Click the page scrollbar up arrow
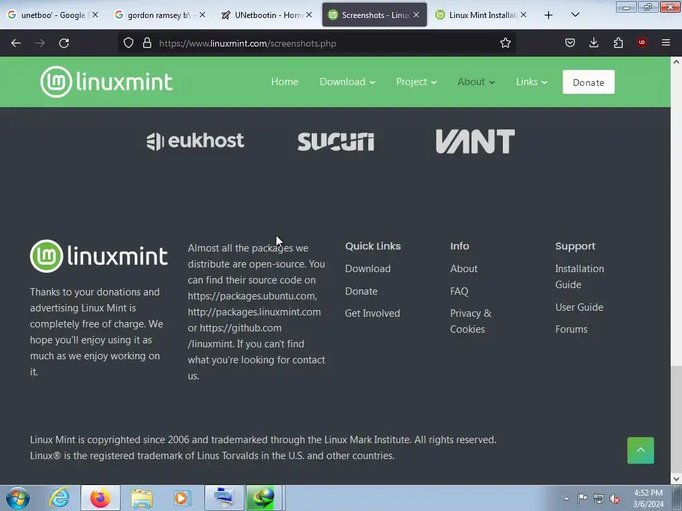Viewport: 682px width, 511px height. [x=676, y=62]
